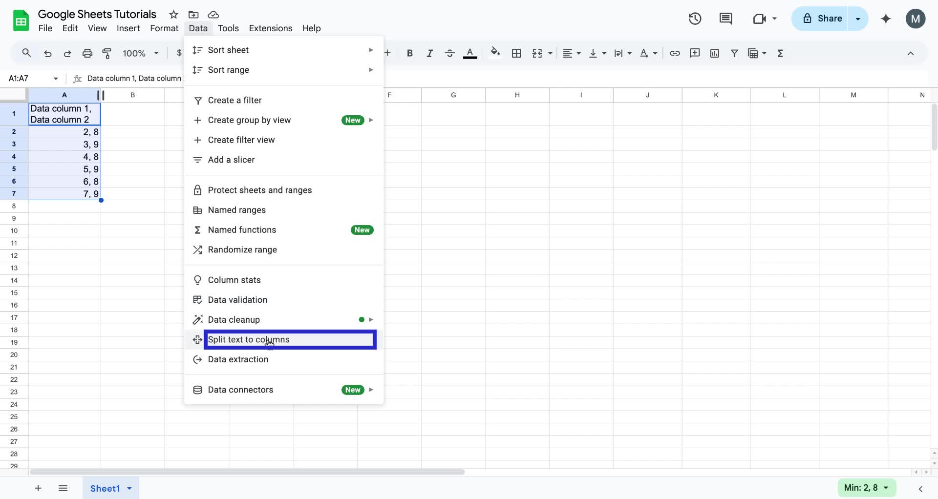This screenshot has height=499, width=938.
Task: Insert a link using the toolbar icon
Action: pyautogui.click(x=675, y=53)
